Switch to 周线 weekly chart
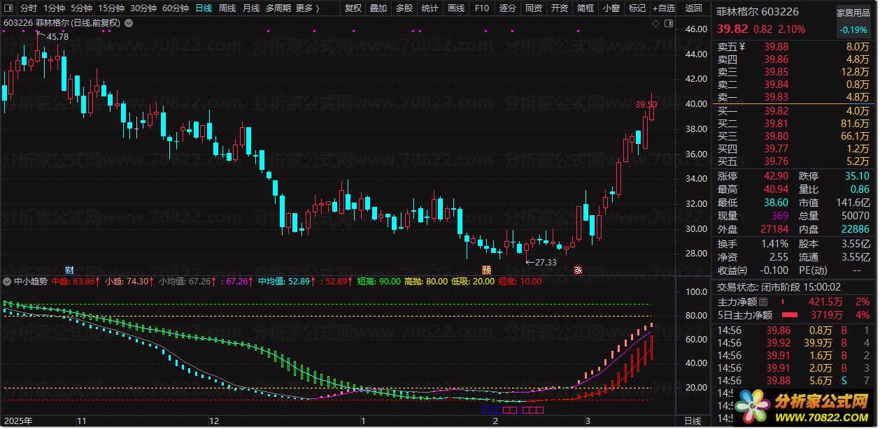This screenshot has width=880, height=429. point(227,8)
